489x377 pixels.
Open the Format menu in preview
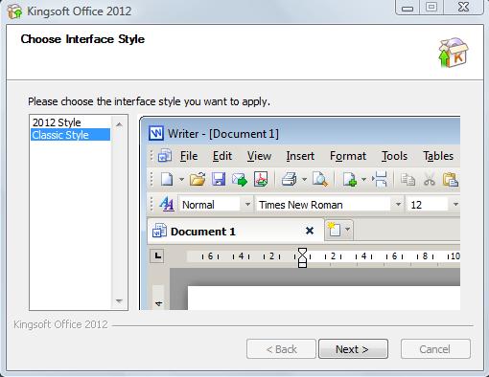348,156
